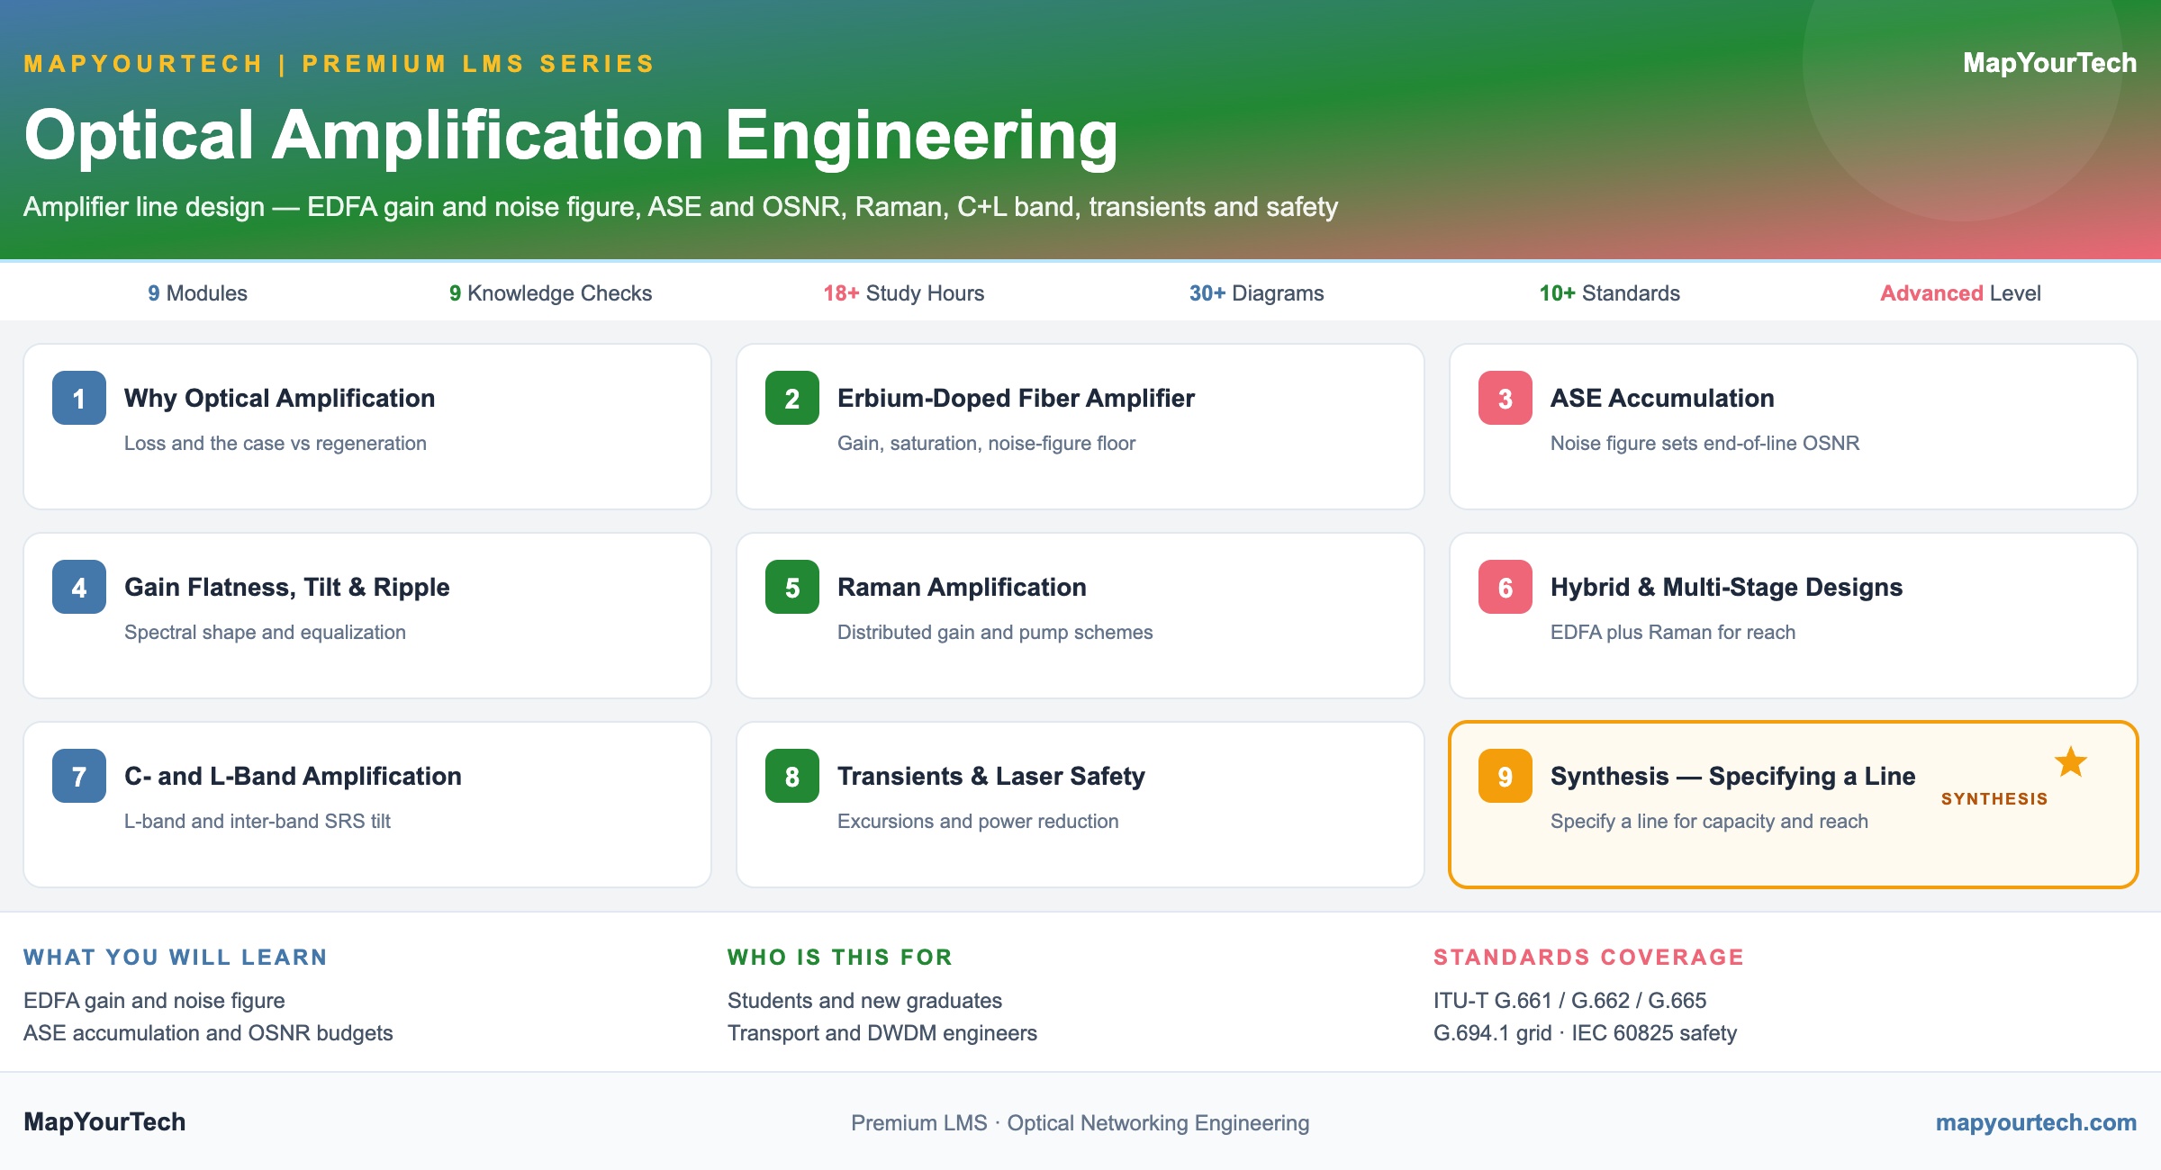Click the module 8 number badge
Image resolution: width=2161 pixels, height=1170 pixels.
click(792, 776)
